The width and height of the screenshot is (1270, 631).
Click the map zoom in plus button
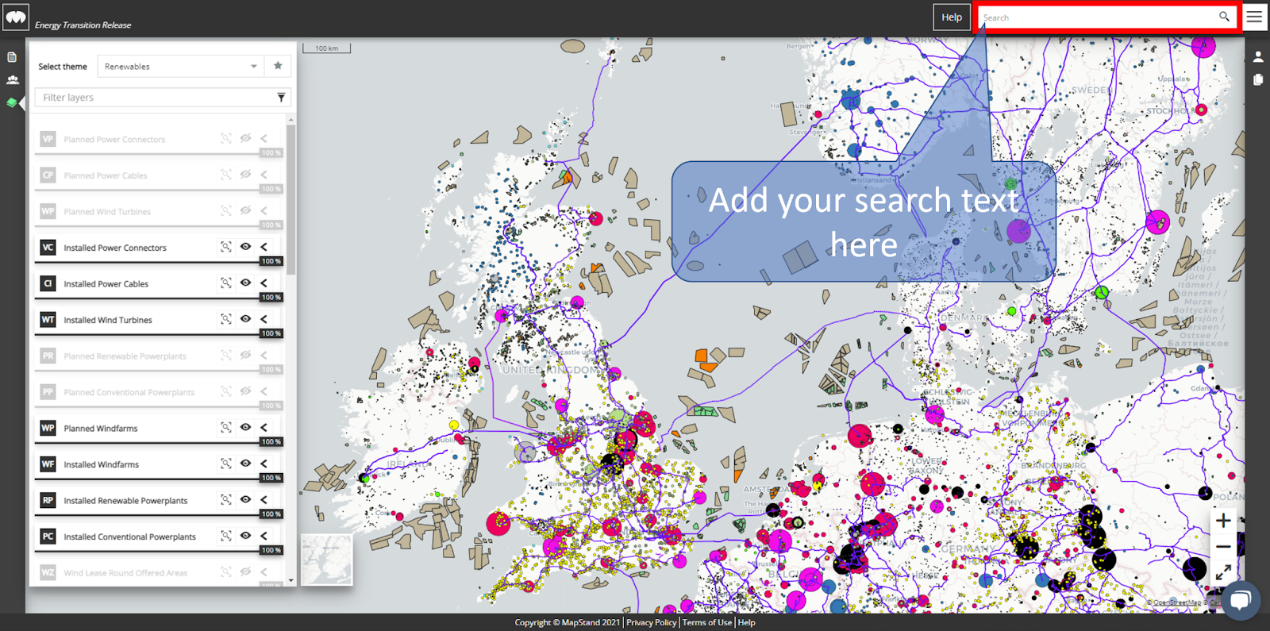(x=1223, y=521)
